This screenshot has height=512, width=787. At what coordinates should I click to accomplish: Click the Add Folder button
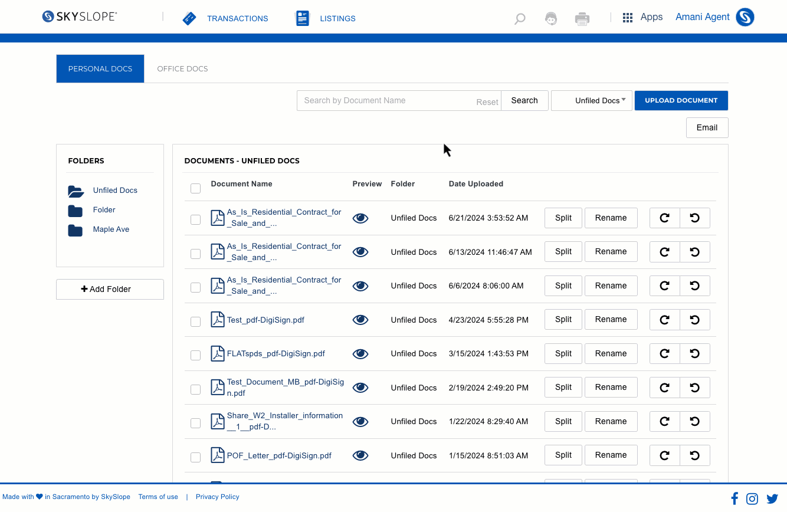click(110, 289)
